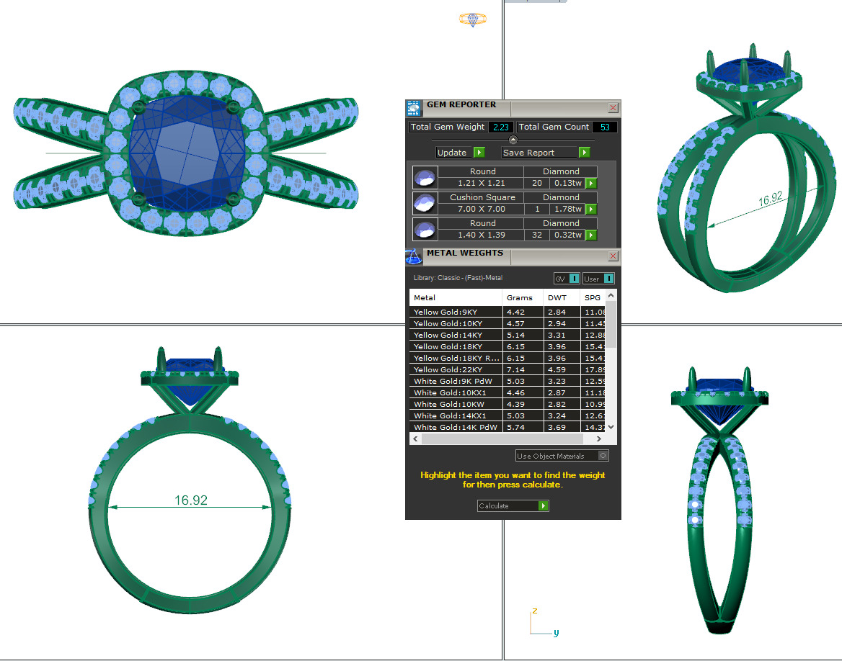Click the DWT column header
The width and height of the screenshot is (842, 661).
click(x=561, y=297)
